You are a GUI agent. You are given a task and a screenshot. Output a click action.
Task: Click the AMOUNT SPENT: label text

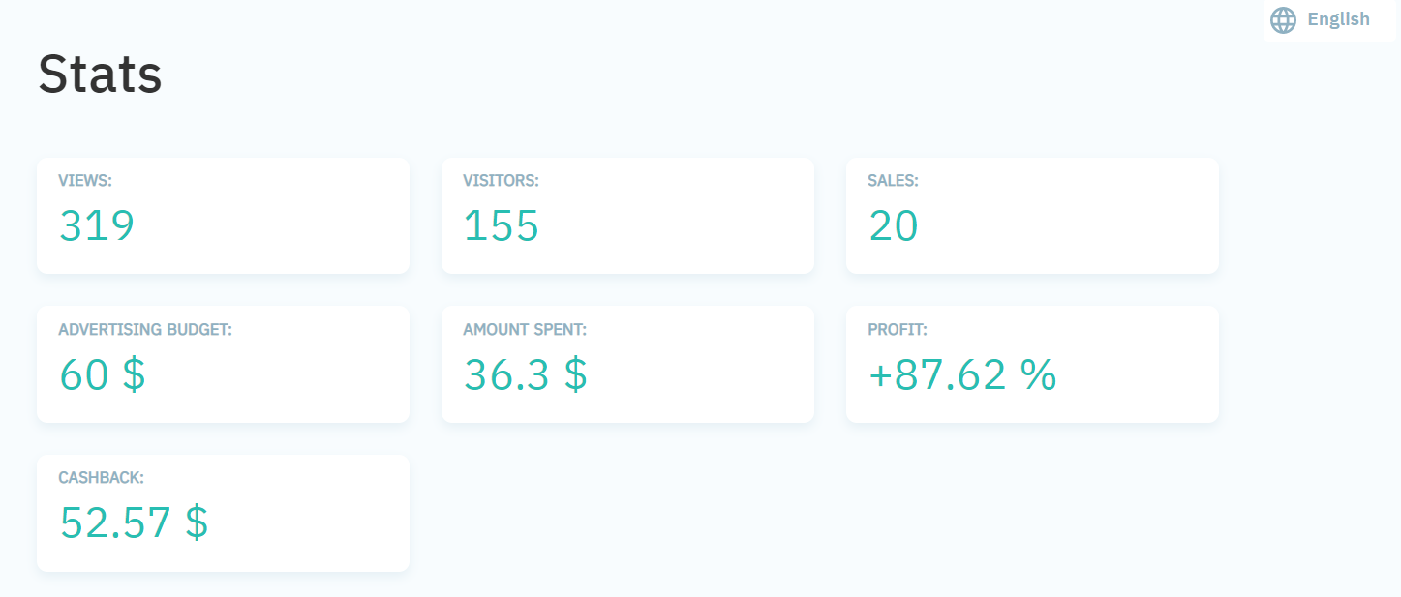(525, 330)
